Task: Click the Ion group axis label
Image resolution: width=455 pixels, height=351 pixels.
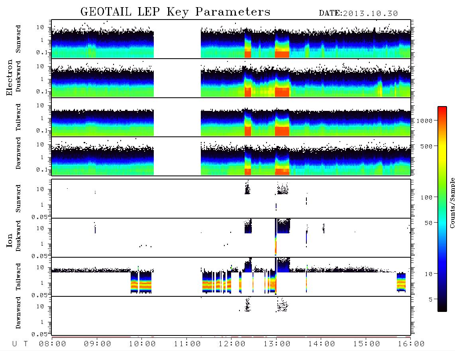Action: point(9,240)
